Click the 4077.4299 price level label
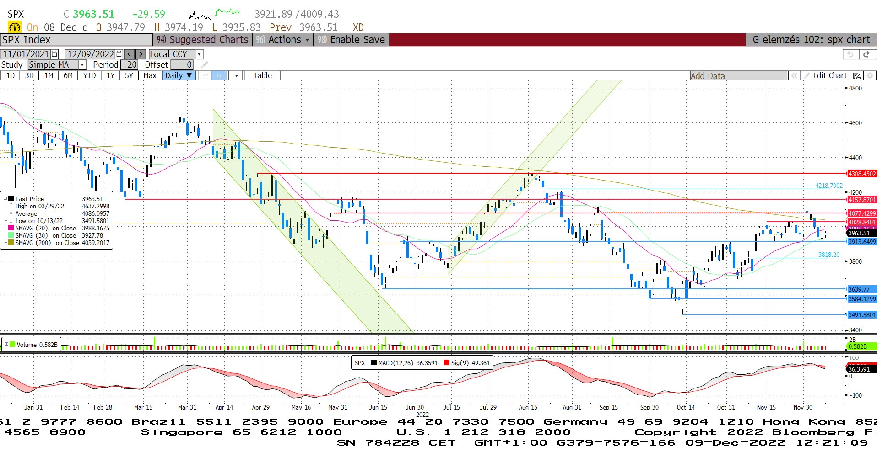This screenshot has width=877, height=468. pyautogui.click(x=861, y=213)
